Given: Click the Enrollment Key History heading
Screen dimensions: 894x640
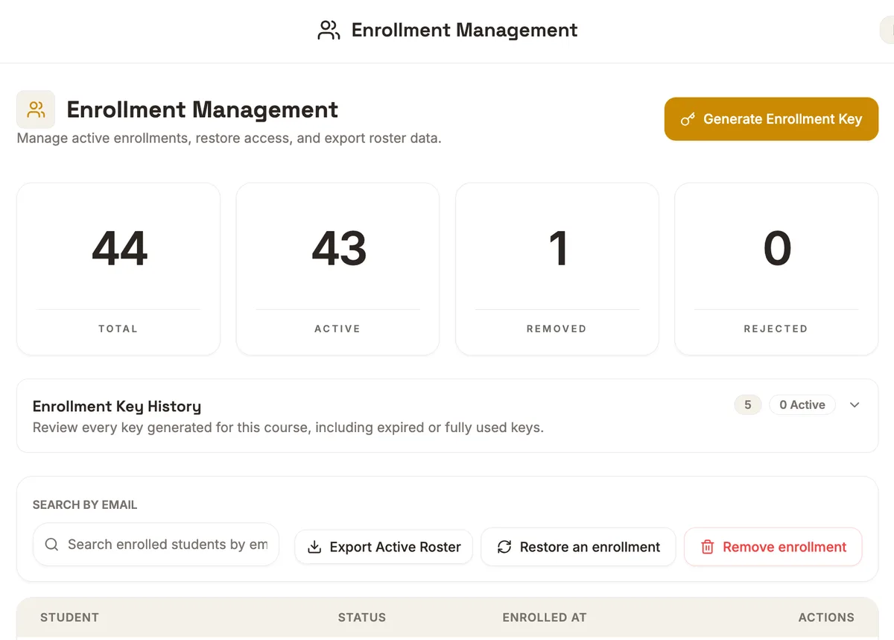Looking at the screenshot, I should pos(117,406).
